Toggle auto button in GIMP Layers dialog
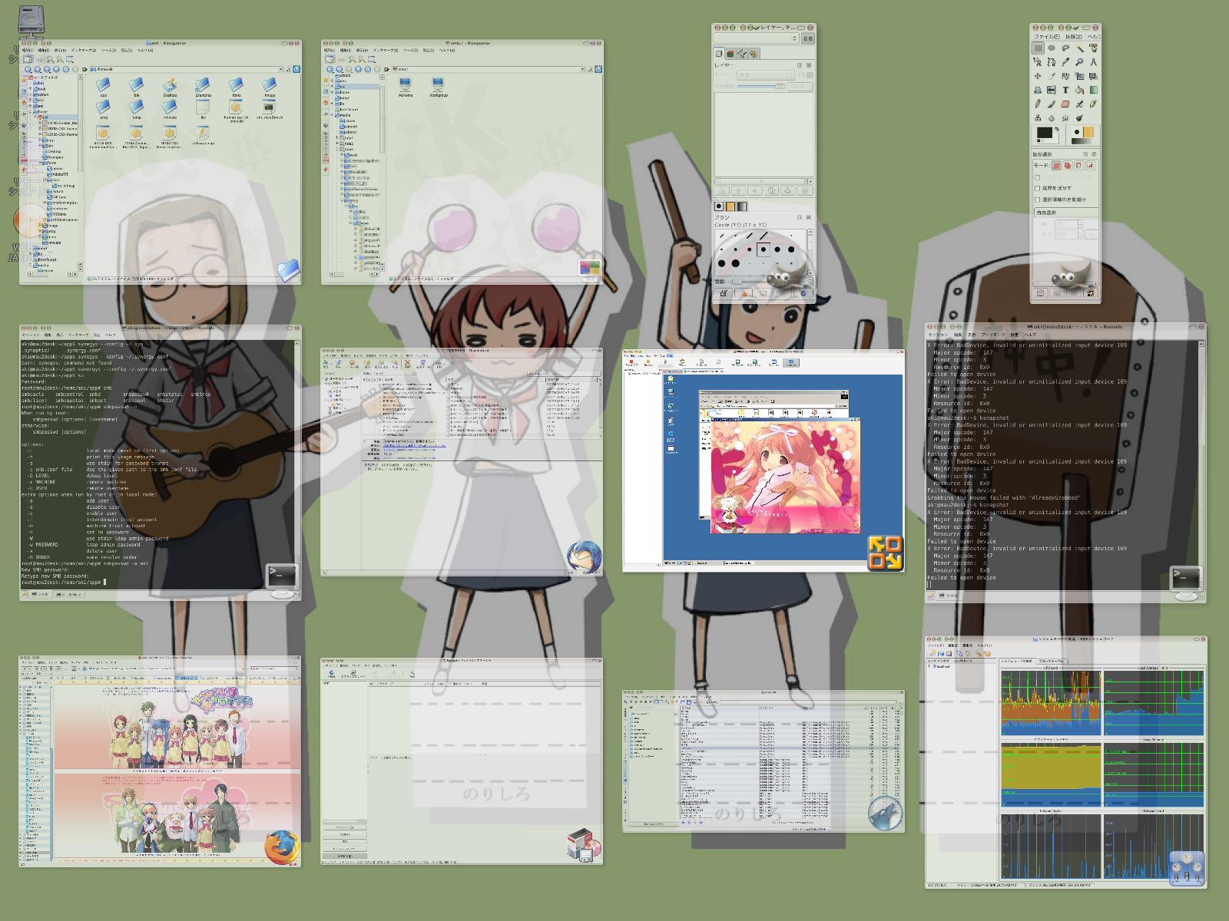 (x=808, y=38)
